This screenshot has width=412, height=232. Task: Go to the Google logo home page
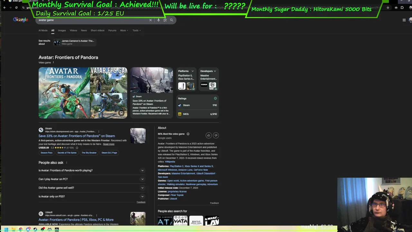(21, 20)
